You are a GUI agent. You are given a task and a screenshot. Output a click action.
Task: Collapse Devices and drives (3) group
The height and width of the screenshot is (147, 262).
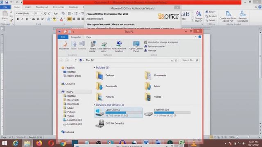coord(94,105)
